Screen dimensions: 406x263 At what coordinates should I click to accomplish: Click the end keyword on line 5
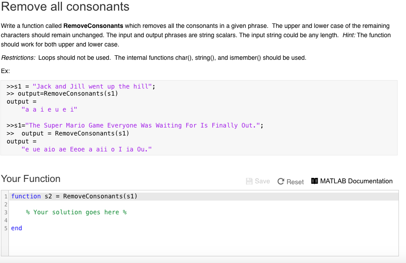coord(16,228)
